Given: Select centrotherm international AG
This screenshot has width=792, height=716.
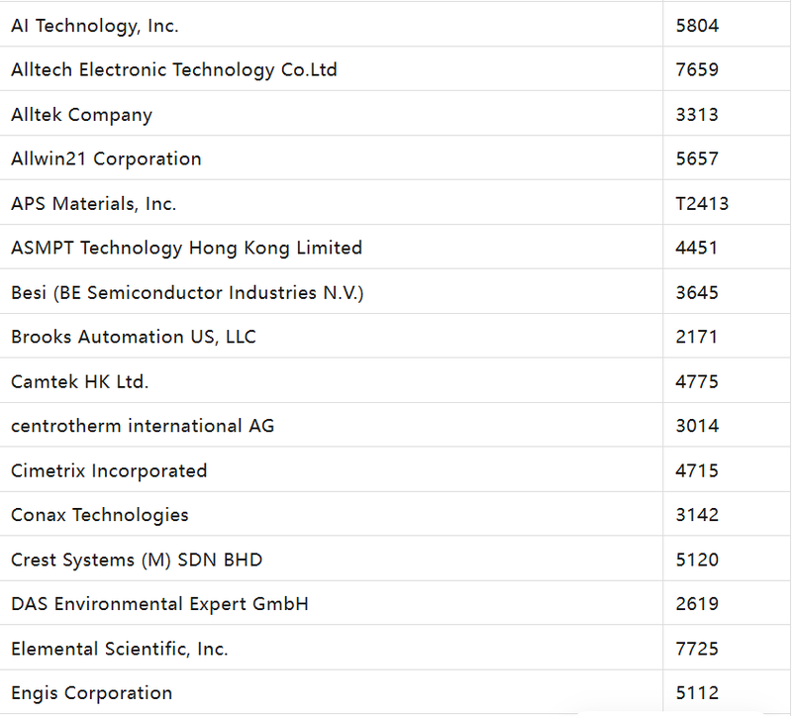Looking at the screenshot, I should pyautogui.click(x=144, y=427).
